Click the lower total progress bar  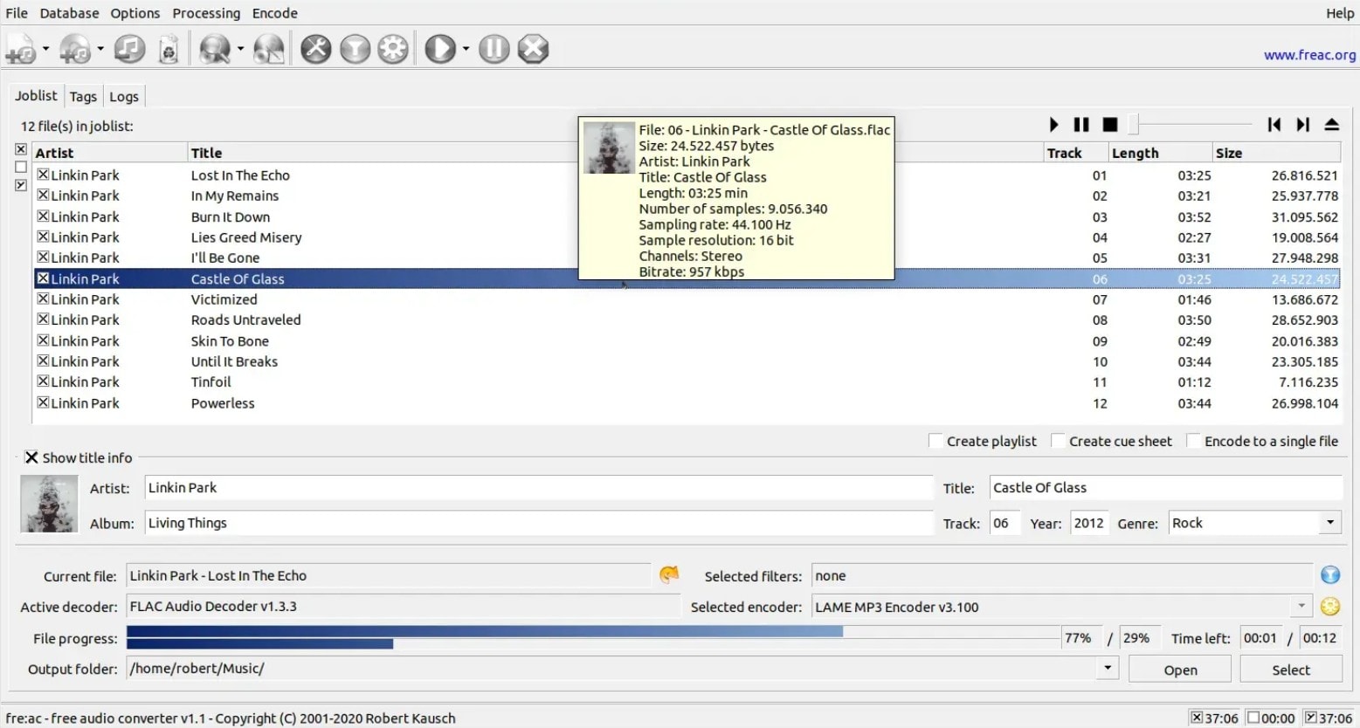tap(594, 644)
